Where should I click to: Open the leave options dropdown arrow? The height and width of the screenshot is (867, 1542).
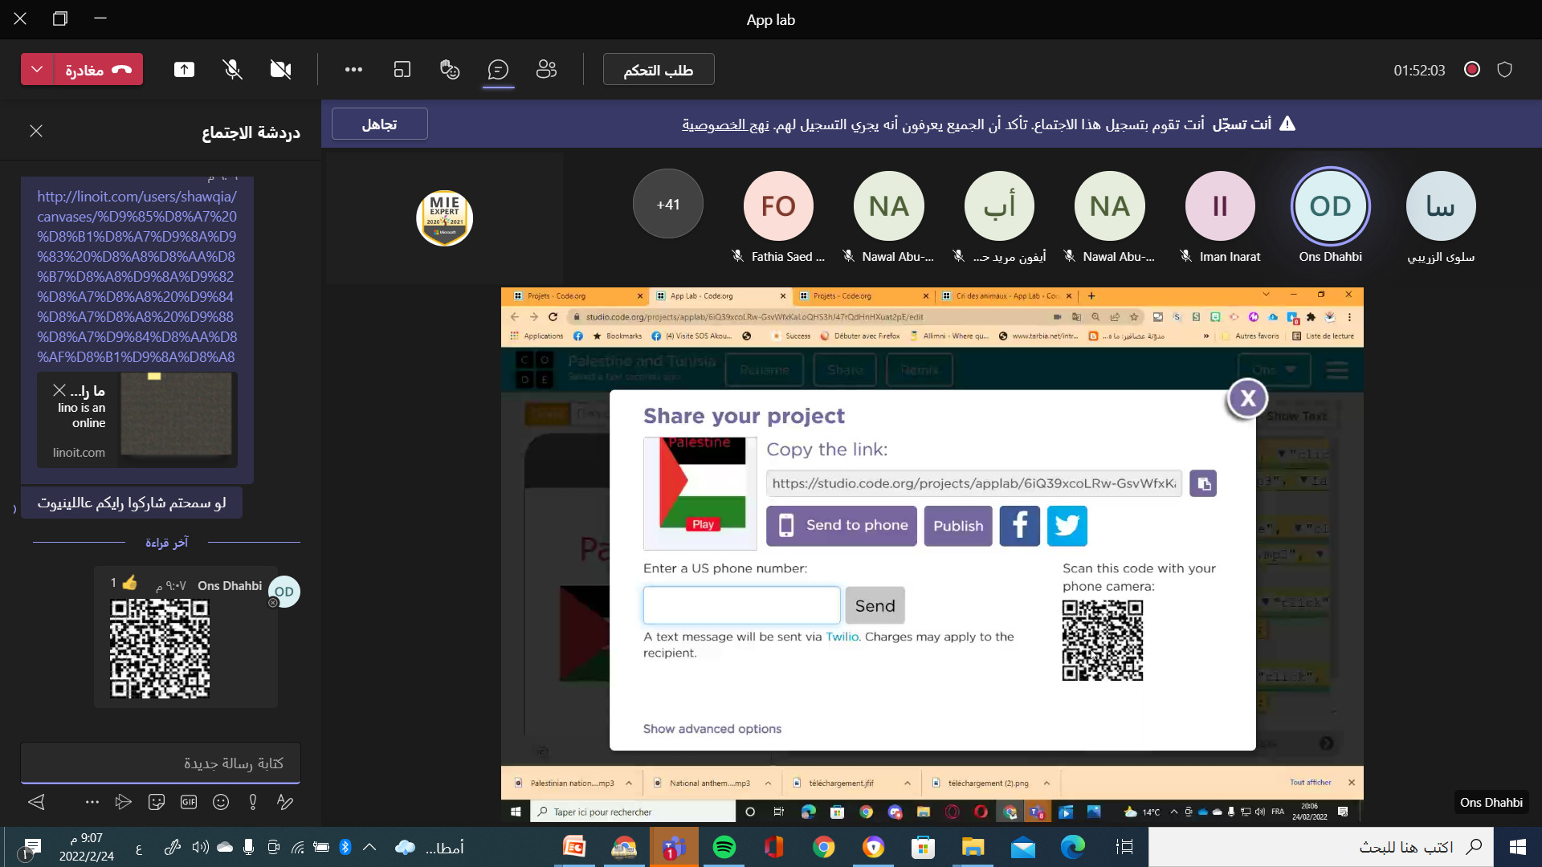(37, 69)
